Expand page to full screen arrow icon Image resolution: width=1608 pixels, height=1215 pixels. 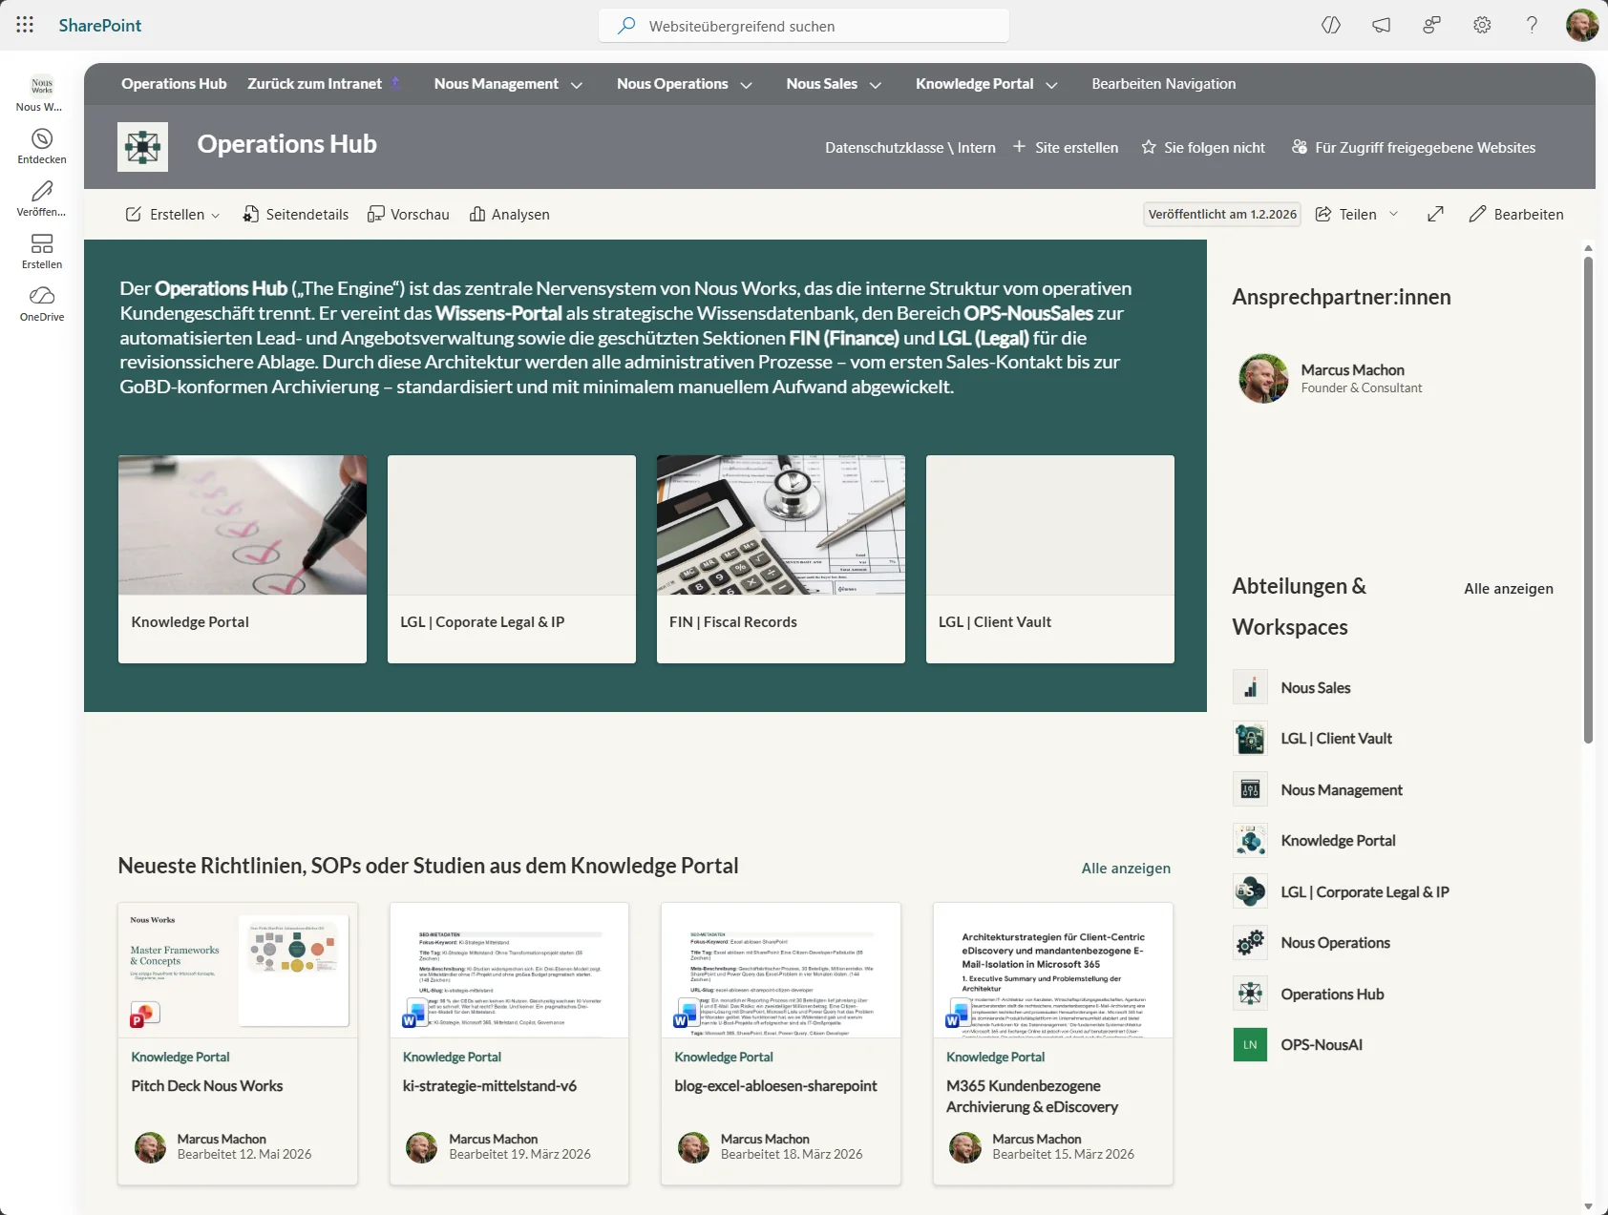(x=1435, y=214)
